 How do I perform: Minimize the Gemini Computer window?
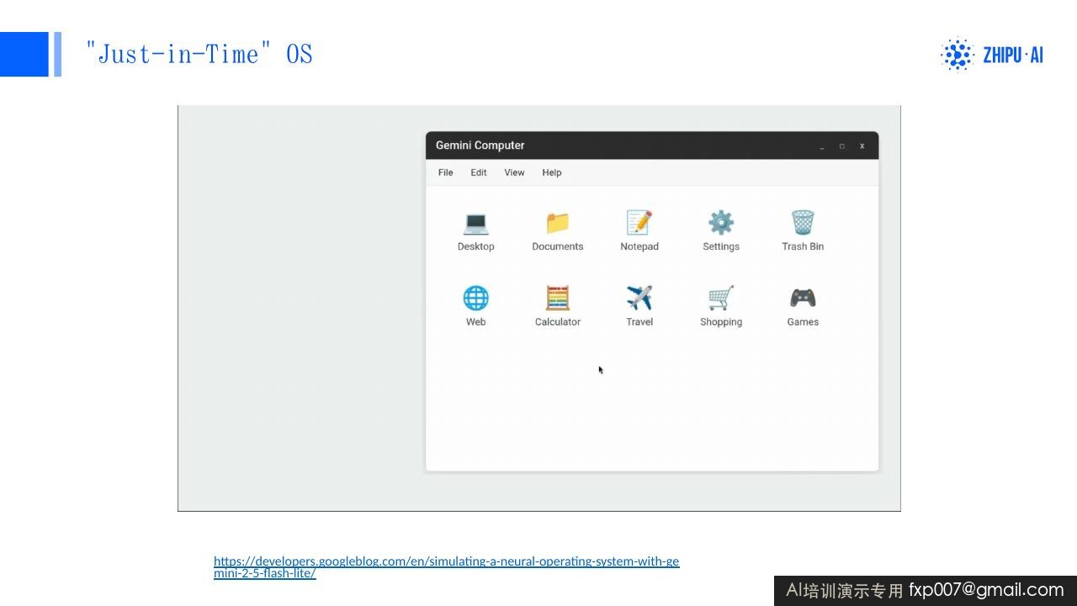click(822, 146)
